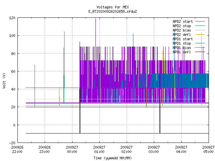The width and height of the screenshot is (215, 161).
Task: Click the chart title 'Voltages for MEX'
Action: (113, 7)
